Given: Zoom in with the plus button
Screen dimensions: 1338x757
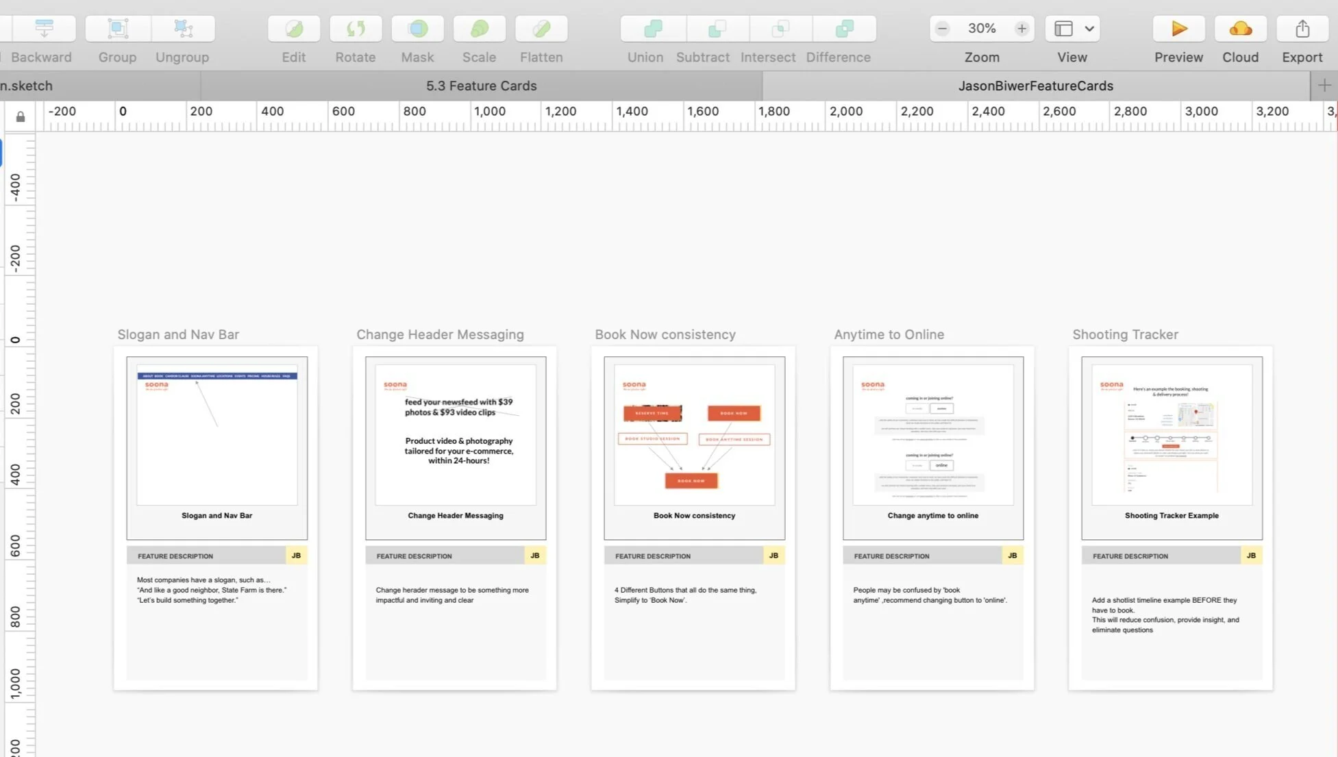Looking at the screenshot, I should click(x=1021, y=29).
